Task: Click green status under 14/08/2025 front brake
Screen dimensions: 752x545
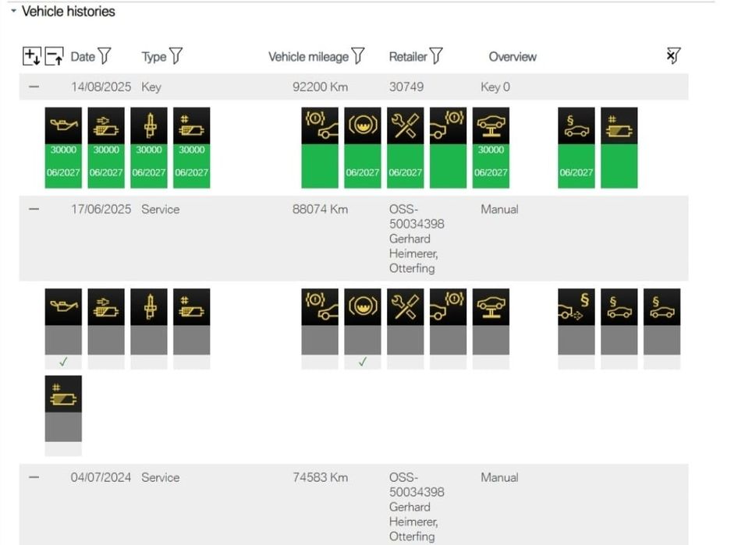Action: click(x=320, y=166)
